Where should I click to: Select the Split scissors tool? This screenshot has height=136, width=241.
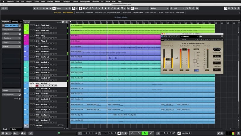[x=93, y=8]
